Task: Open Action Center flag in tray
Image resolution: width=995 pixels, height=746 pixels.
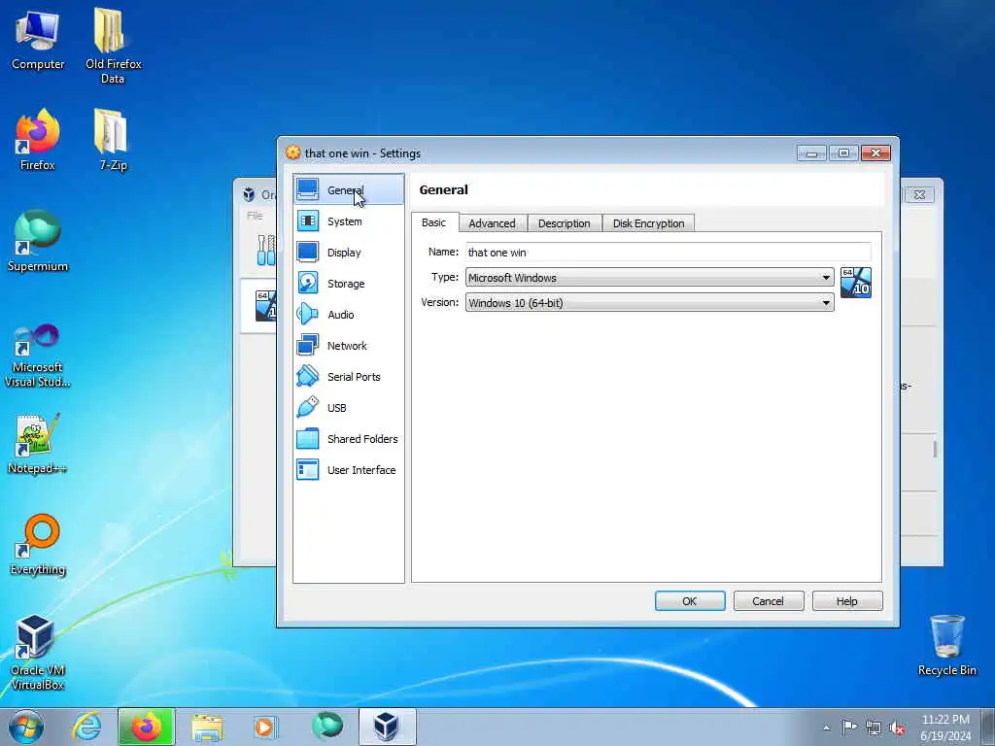Action: tap(849, 727)
